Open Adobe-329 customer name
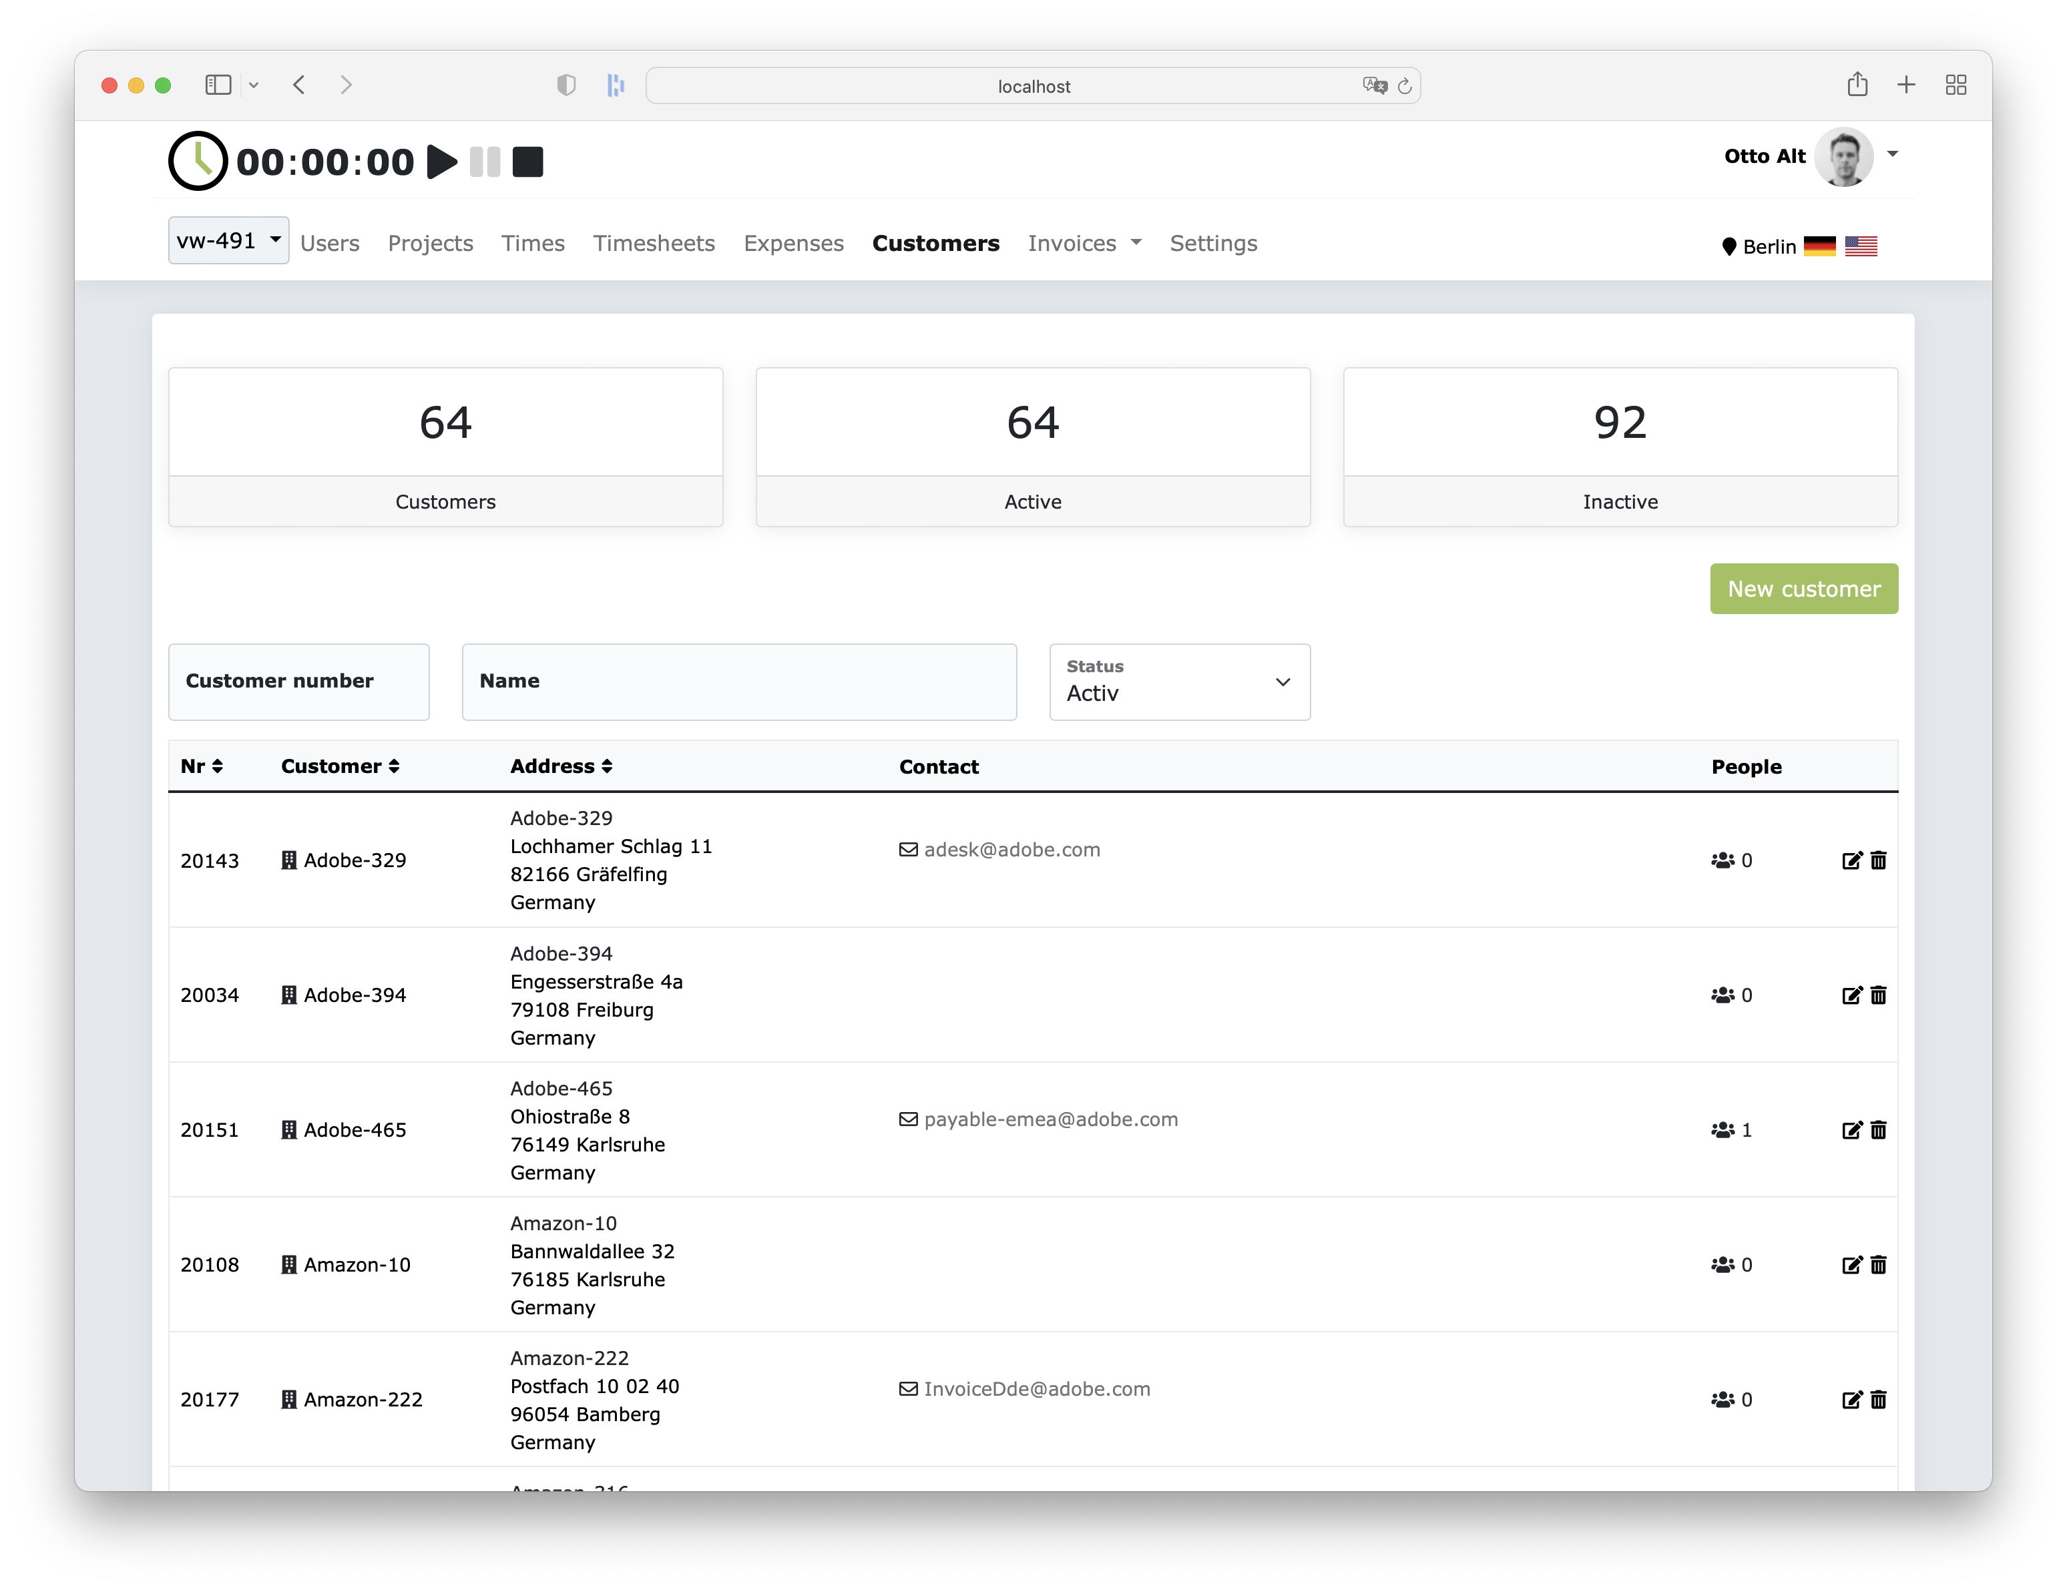 (x=355, y=860)
